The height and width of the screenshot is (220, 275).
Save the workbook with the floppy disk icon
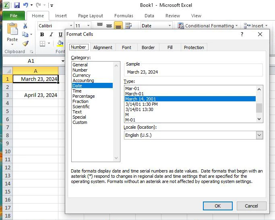(x=17, y=5)
